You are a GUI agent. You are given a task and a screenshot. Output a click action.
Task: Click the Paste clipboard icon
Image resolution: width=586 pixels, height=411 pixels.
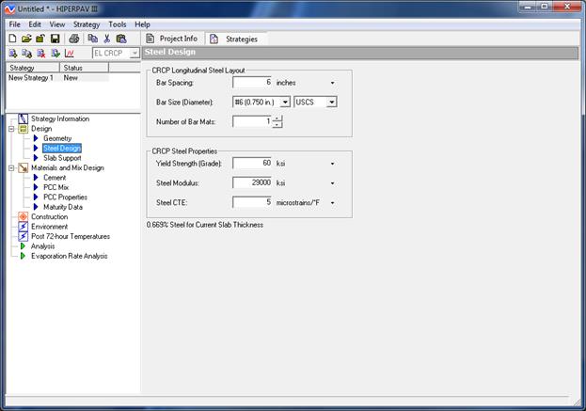[x=121, y=39]
